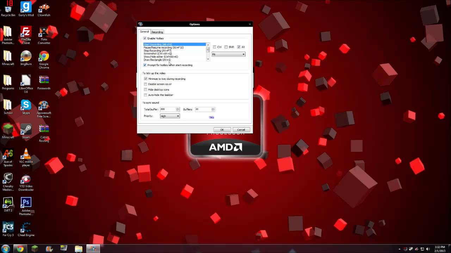Image resolution: width=451 pixels, height=253 pixels.
Task: Open the Cable Routing archive icon
Action: coord(44,133)
